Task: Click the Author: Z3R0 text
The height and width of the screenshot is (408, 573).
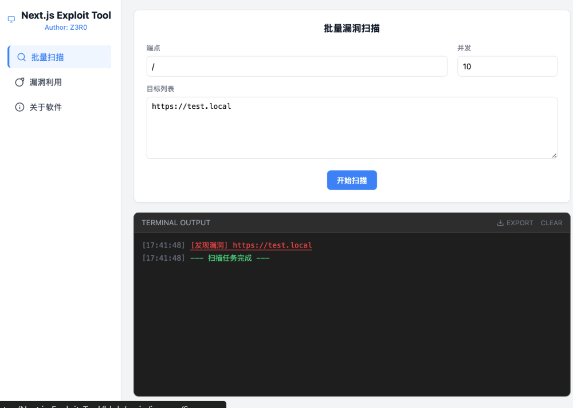Action: (x=66, y=28)
